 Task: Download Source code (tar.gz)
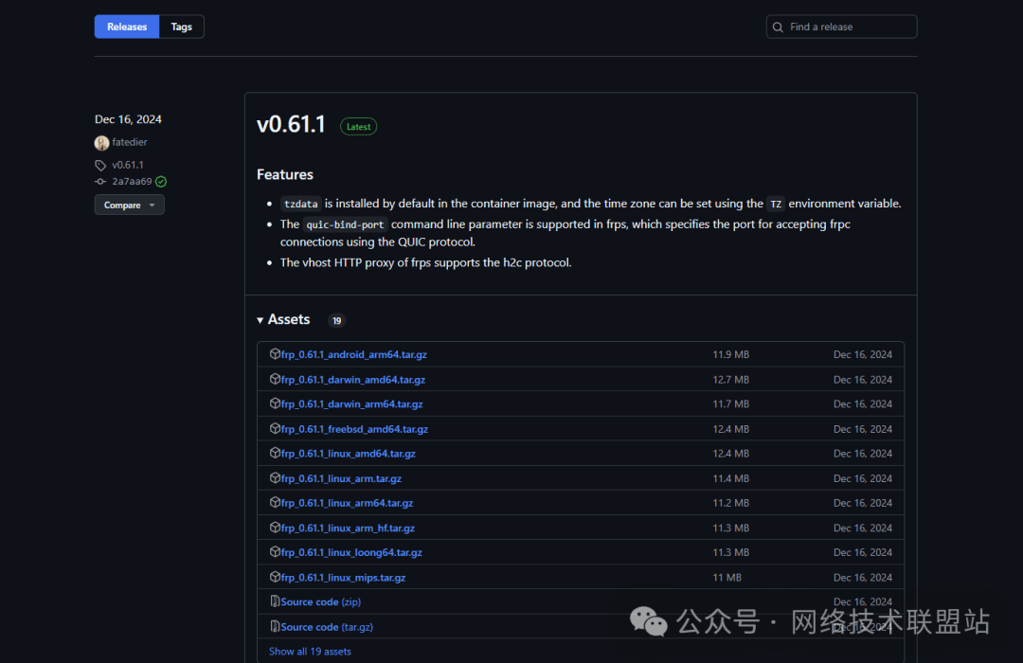(x=327, y=626)
